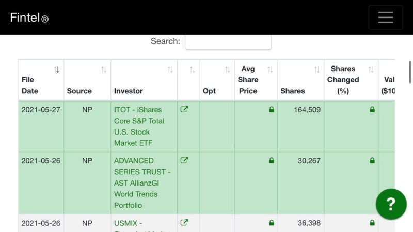Click lock in USMIX Shares Changed cell
Screen dimensions: 413x232
[x=372, y=223]
